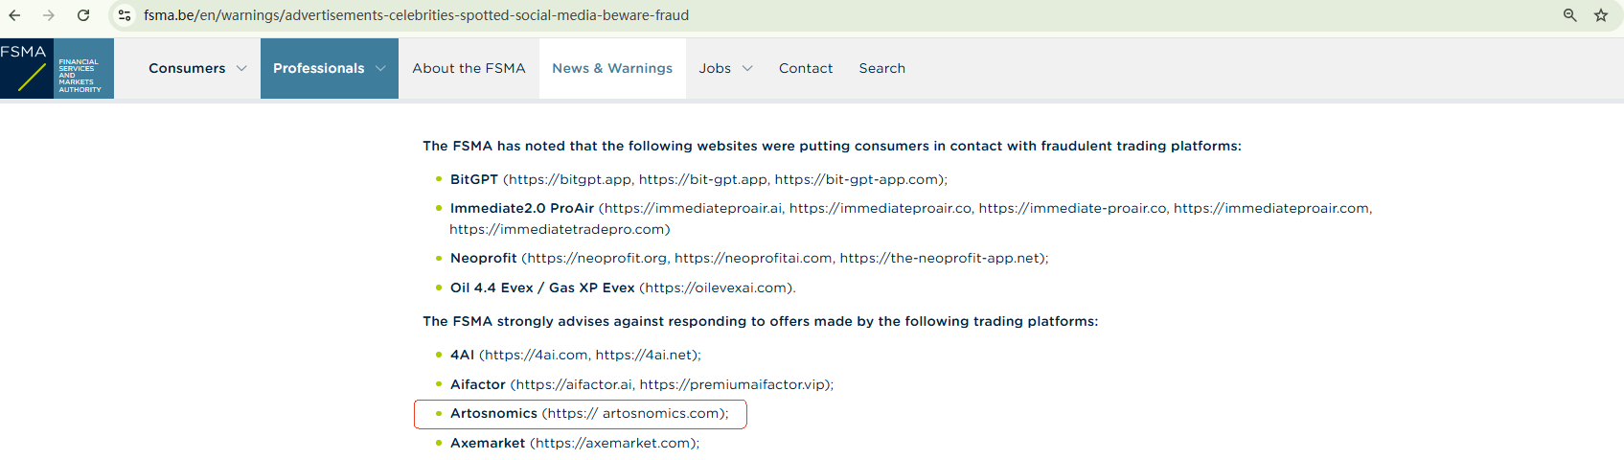Select the News & Warnings tab
1624x460 pixels.
(x=612, y=68)
